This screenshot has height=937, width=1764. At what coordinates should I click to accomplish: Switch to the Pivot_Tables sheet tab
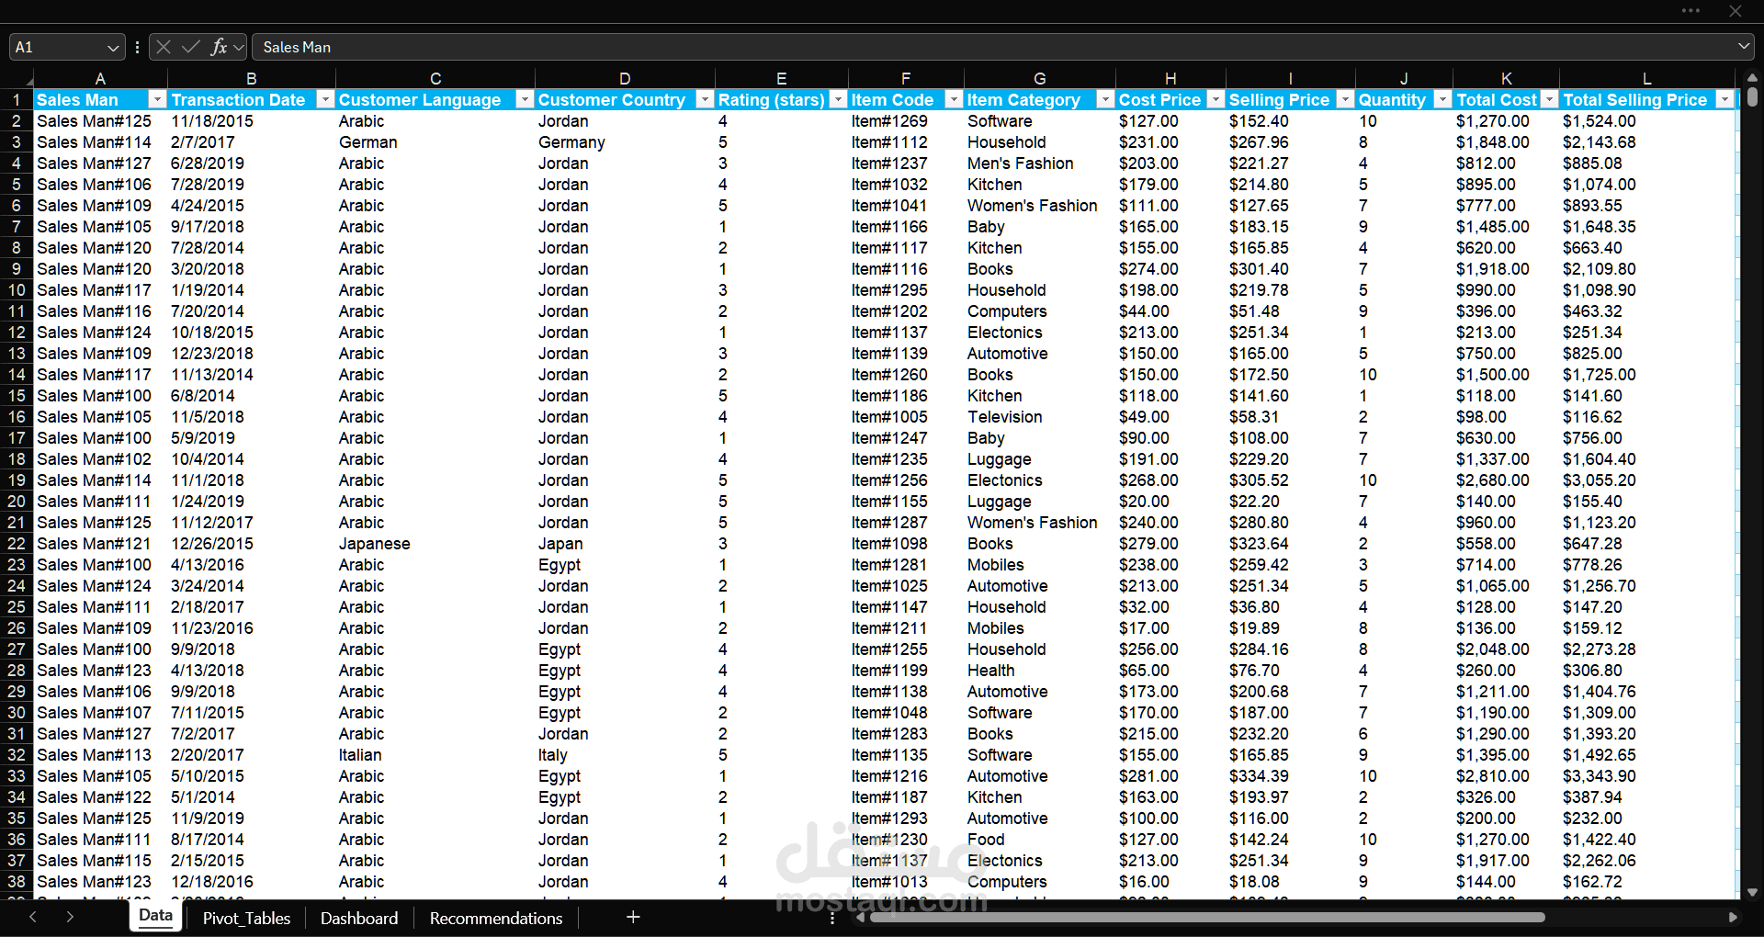[x=246, y=918]
